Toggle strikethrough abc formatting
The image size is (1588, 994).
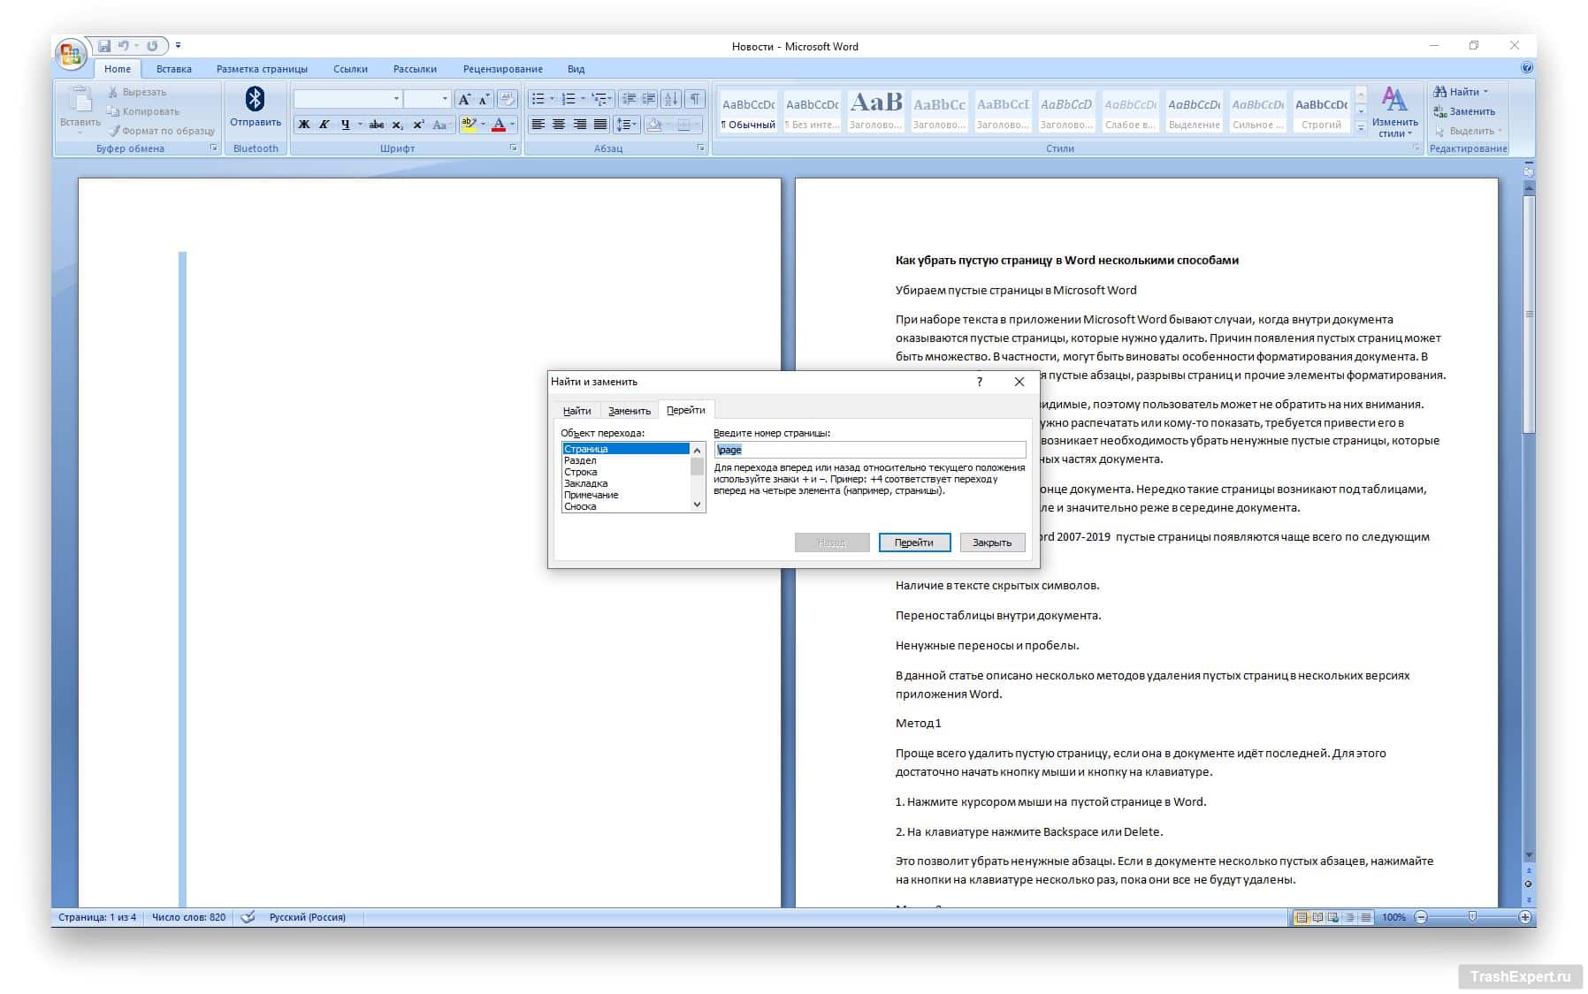(x=377, y=125)
